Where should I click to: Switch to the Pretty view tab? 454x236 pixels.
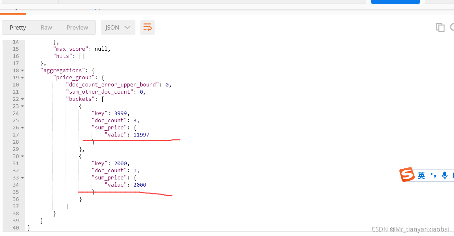pyautogui.click(x=18, y=28)
